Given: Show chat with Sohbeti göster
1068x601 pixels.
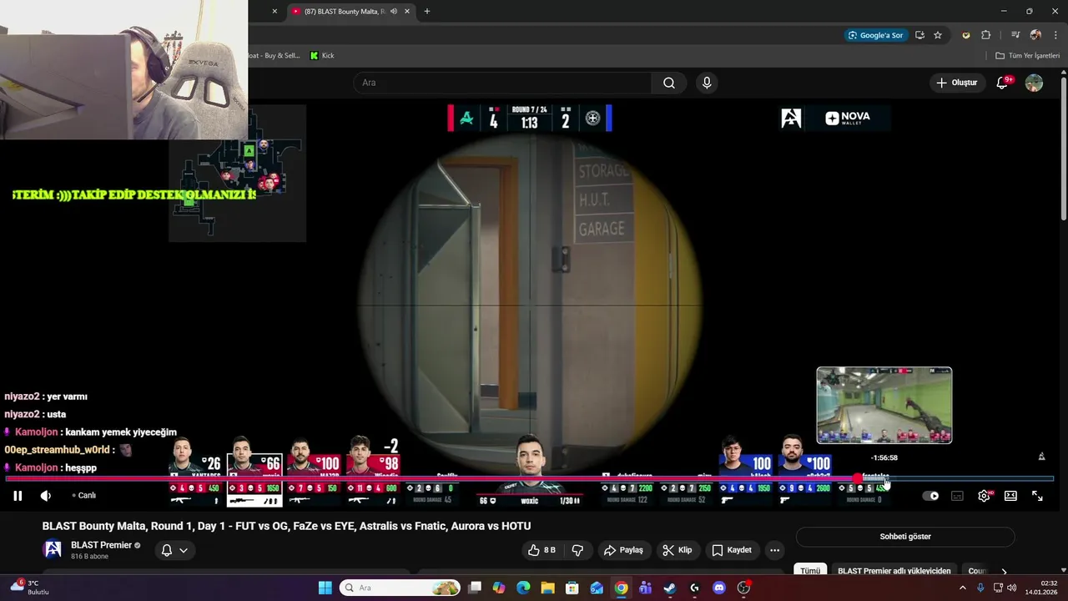Looking at the screenshot, I should (905, 537).
